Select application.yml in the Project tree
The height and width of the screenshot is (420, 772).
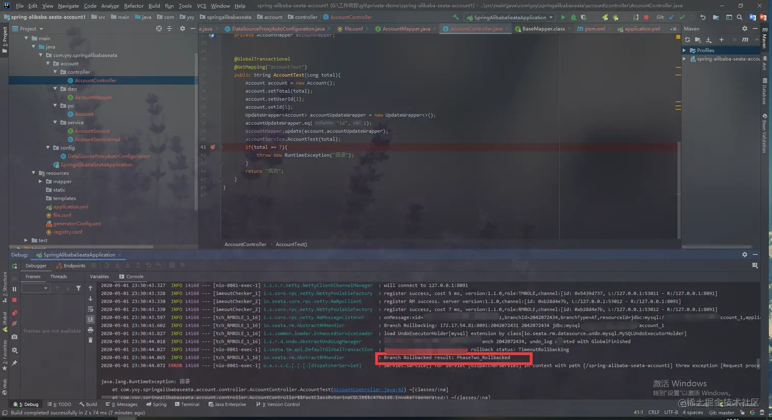tap(70, 207)
